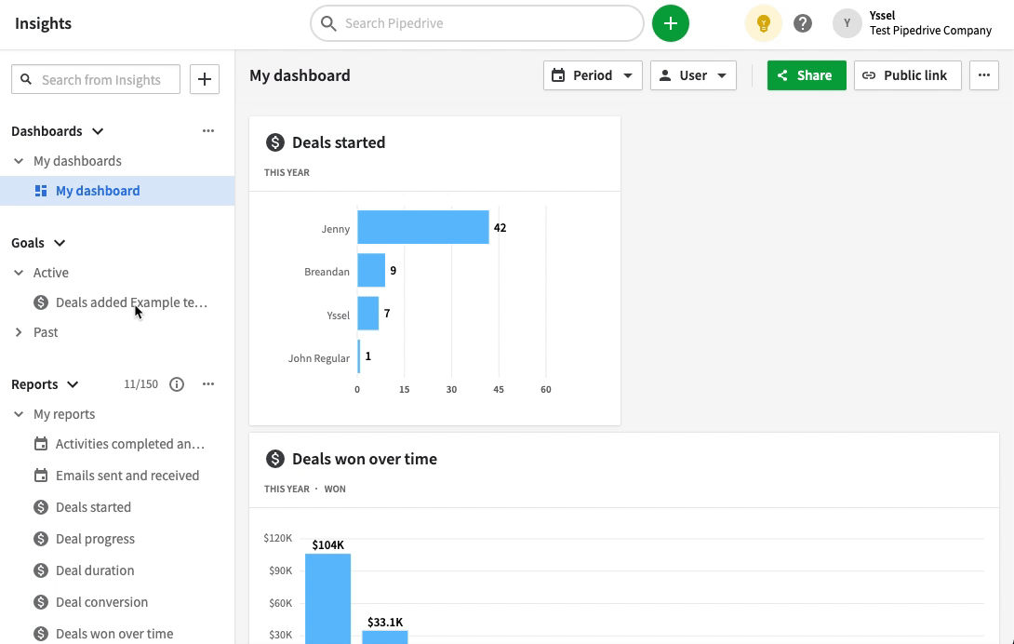Open the Dashboards ellipsis menu
1014x644 pixels.
pyautogui.click(x=207, y=130)
